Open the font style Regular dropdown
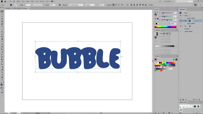The height and width of the screenshot is (114, 203). pyautogui.click(x=95, y=5)
